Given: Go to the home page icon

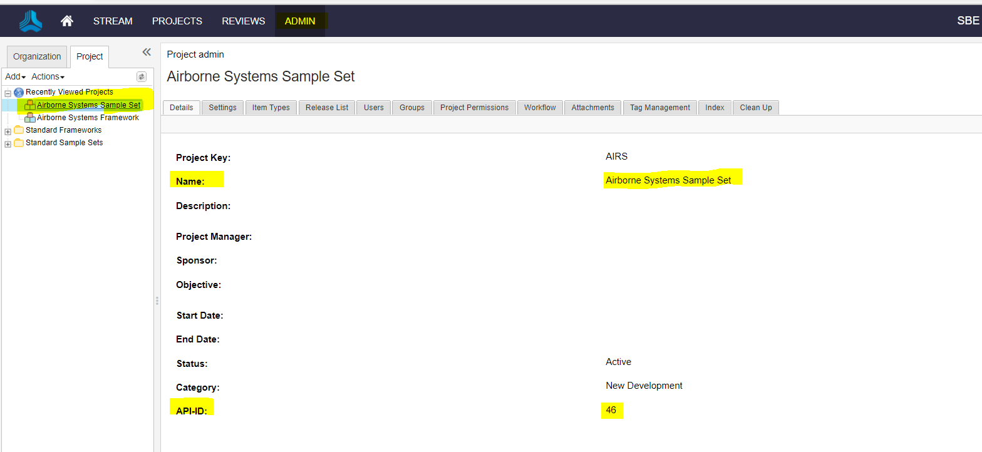Looking at the screenshot, I should tap(67, 21).
